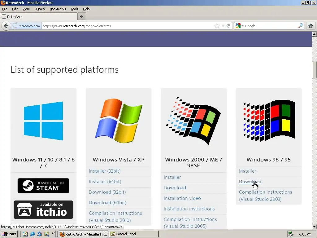Click the Windows 2000 / ME logo image
Screen dimensions: 317x238
193,121
